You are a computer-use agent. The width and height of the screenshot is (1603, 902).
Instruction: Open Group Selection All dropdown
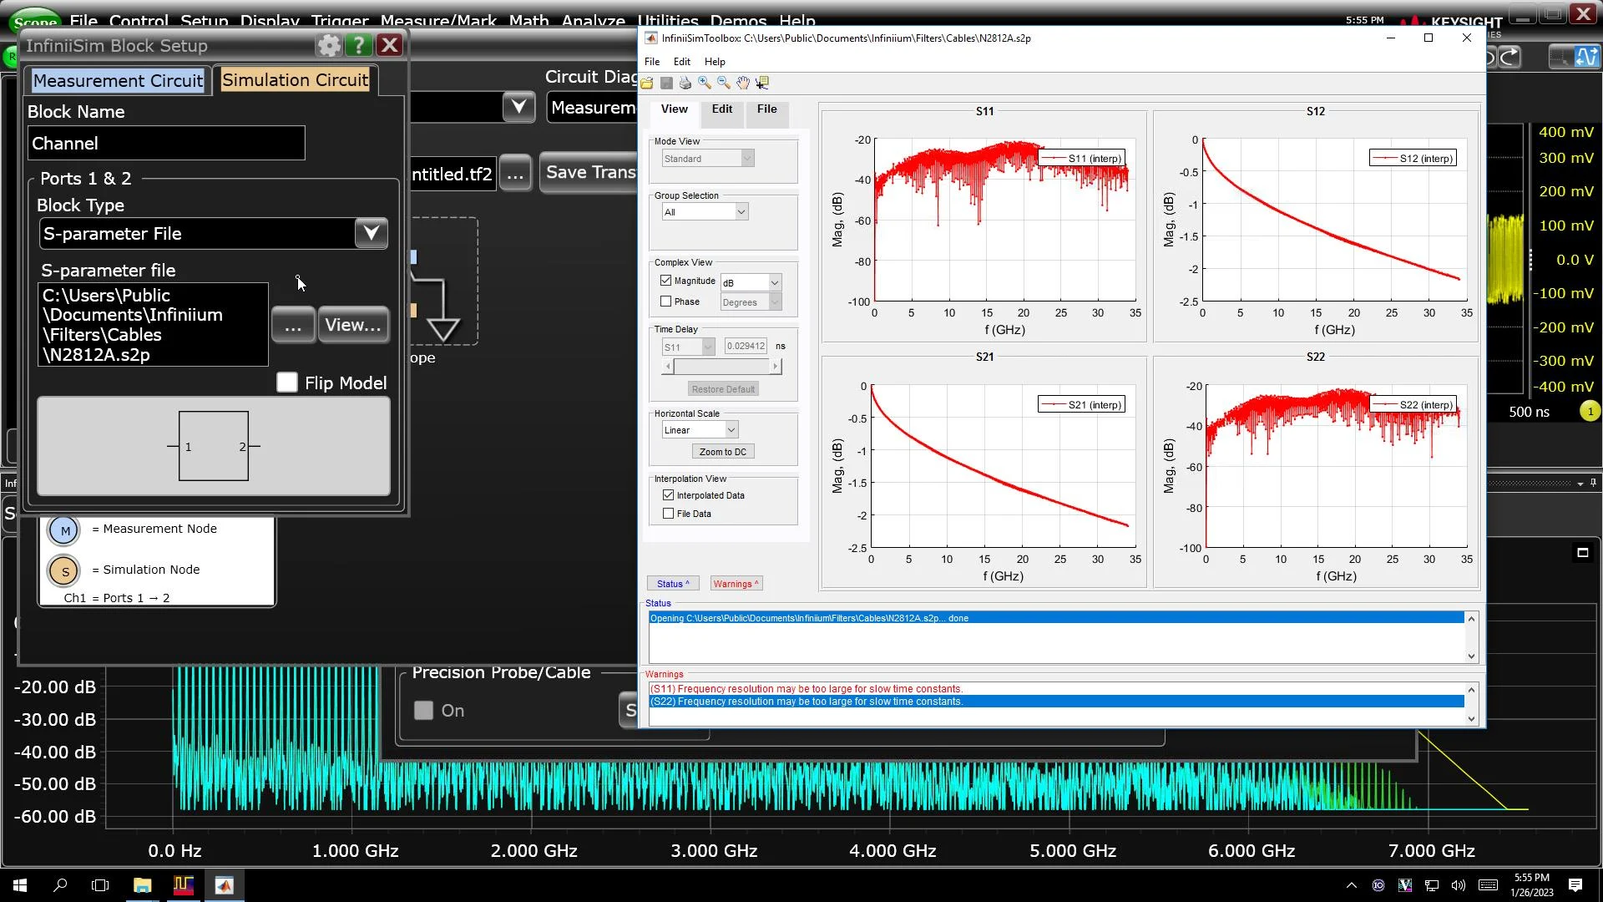coord(705,212)
